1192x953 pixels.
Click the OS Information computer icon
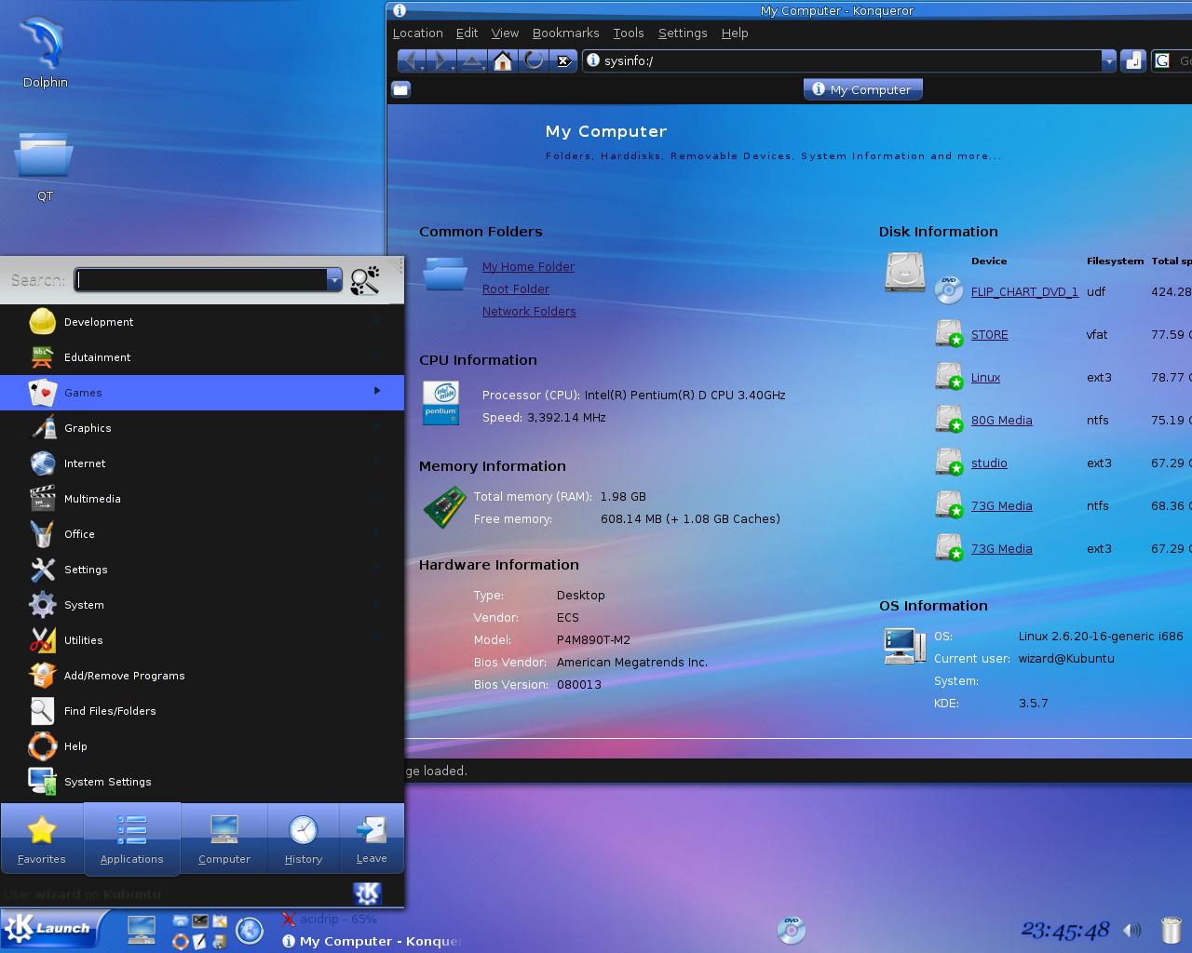click(904, 645)
